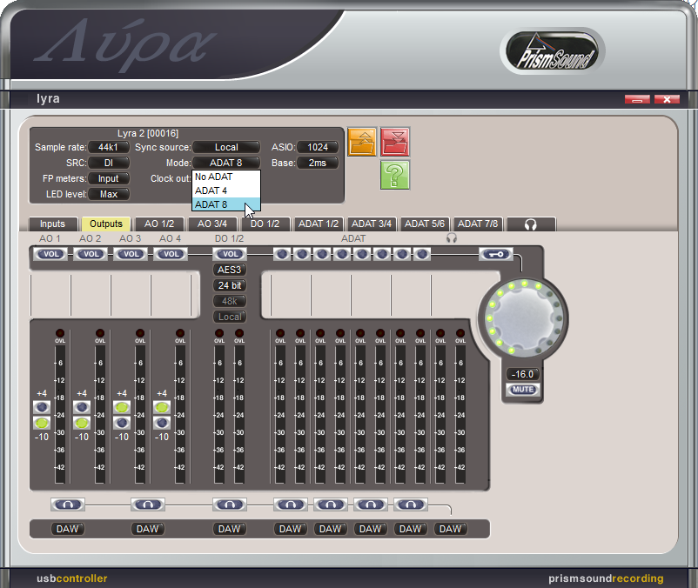Viewport: 698px width, 588px height.
Task: Open AES3 format dropdown for DO 1/2
Action: point(230,270)
